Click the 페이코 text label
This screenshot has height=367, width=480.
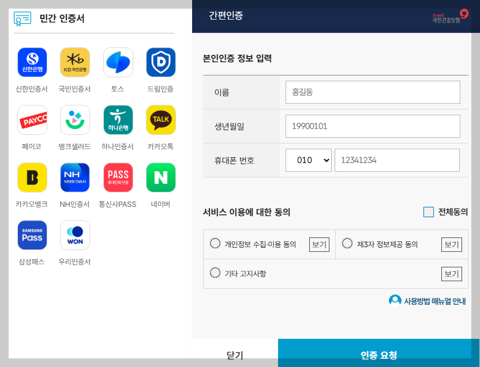[32, 146]
